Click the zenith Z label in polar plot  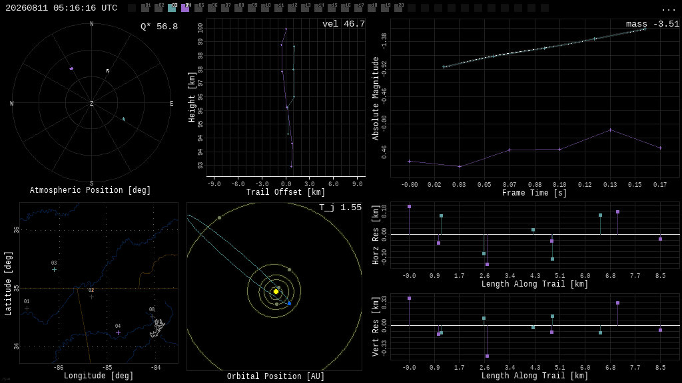[x=91, y=103]
